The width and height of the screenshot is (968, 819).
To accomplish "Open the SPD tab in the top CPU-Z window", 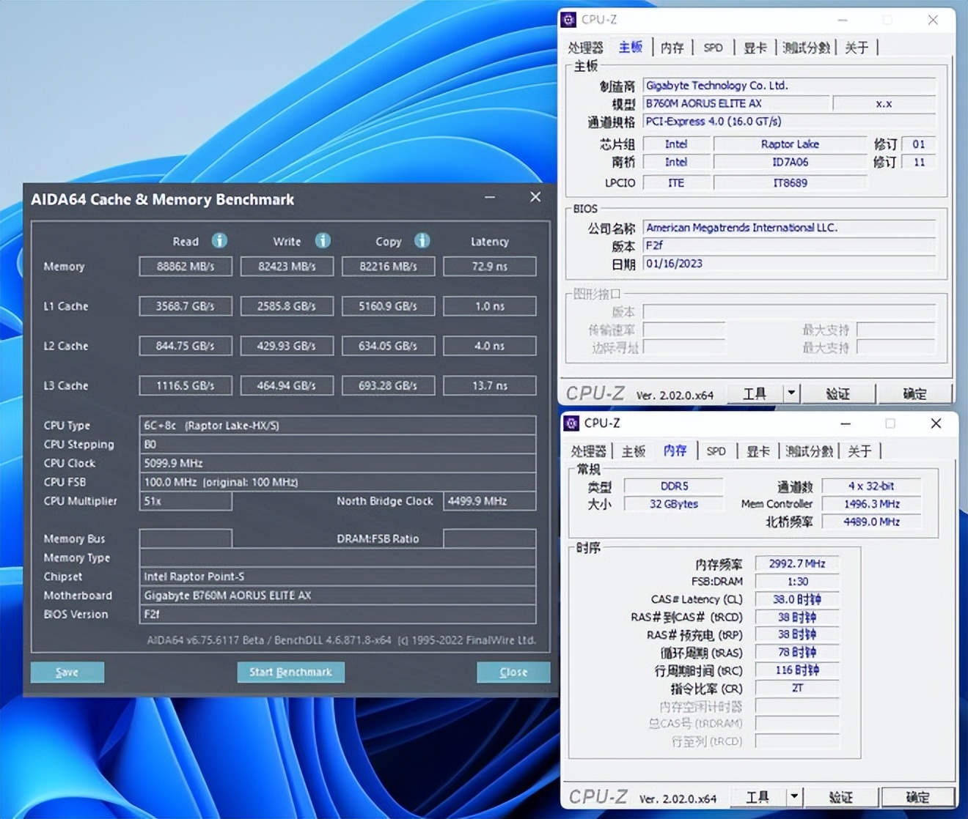I will [x=712, y=47].
